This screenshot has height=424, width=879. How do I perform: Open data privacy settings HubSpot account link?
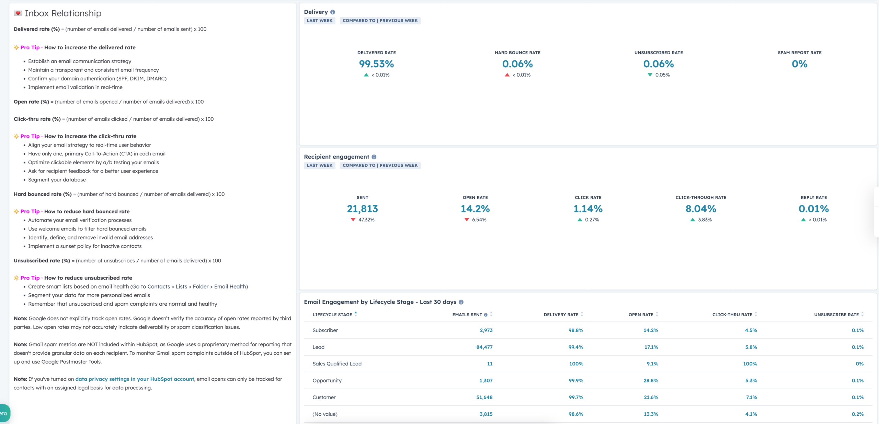(135, 379)
